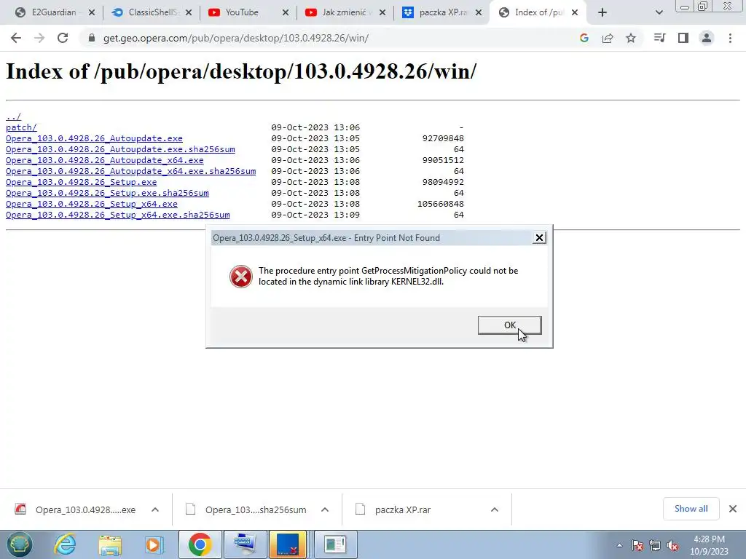The image size is (746, 559).
Task: Close the downloads bar
Action: click(733, 509)
